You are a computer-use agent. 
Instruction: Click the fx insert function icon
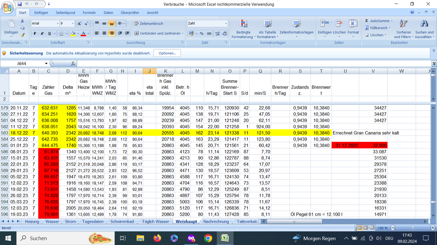(x=73, y=64)
